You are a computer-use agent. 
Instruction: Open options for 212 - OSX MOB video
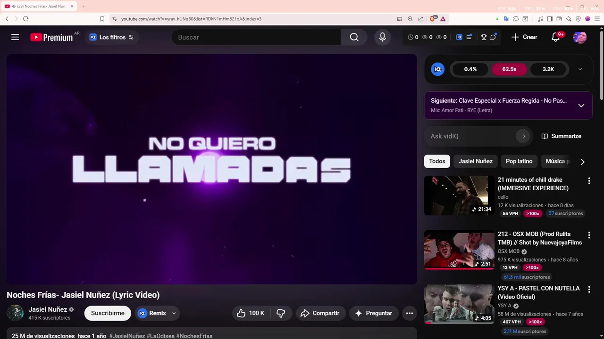(589, 235)
